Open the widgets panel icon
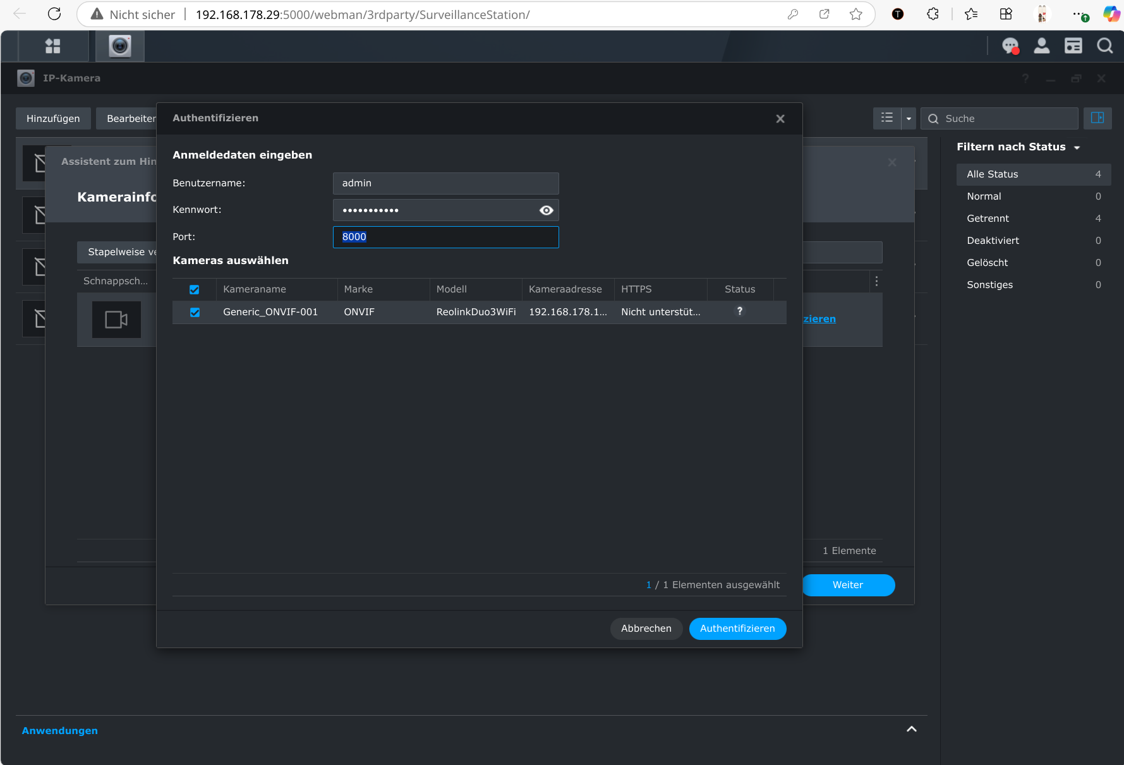Image resolution: width=1124 pixels, height=765 pixels. (1073, 46)
